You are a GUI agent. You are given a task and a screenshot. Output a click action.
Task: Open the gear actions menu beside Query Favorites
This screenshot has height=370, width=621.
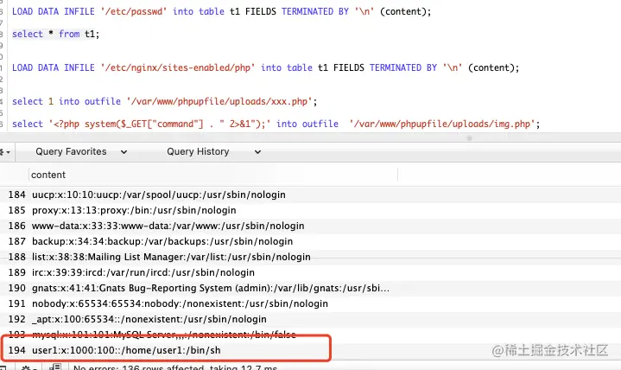(x=5, y=152)
